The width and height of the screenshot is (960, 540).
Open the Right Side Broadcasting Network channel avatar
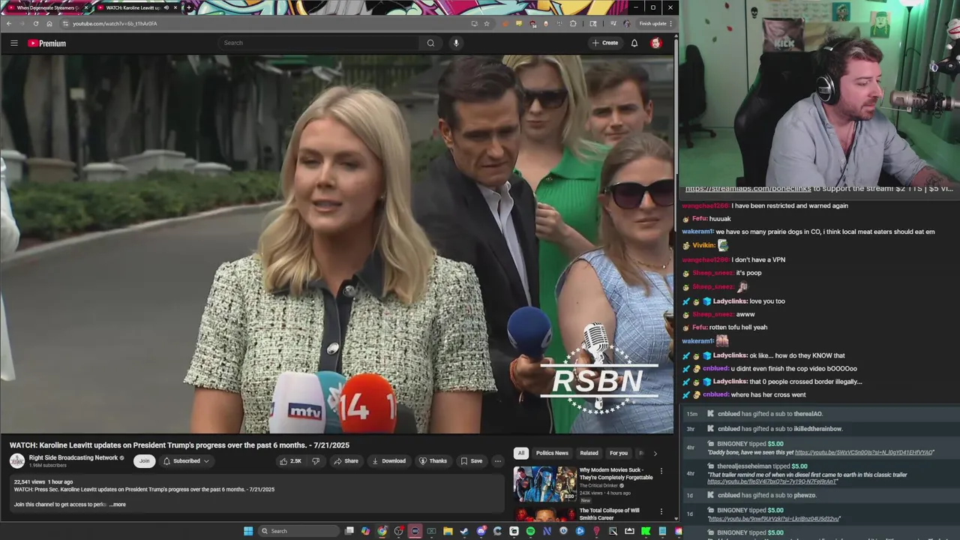16,460
